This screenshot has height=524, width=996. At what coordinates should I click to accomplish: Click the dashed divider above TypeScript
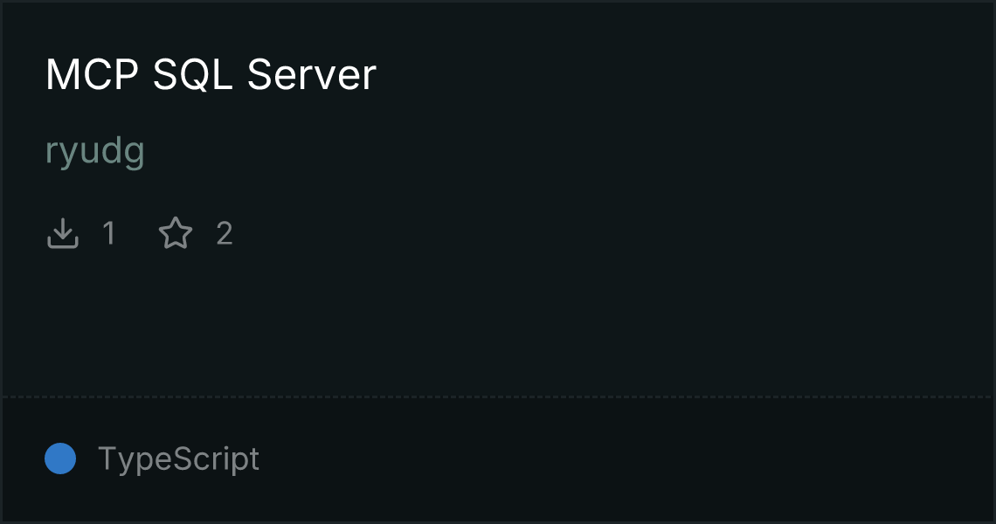point(498,397)
